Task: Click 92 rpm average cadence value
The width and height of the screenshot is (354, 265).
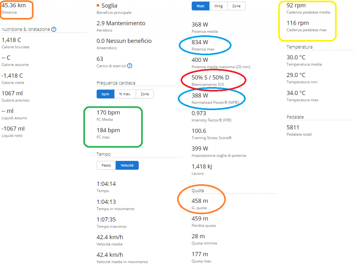Action: (296, 5)
